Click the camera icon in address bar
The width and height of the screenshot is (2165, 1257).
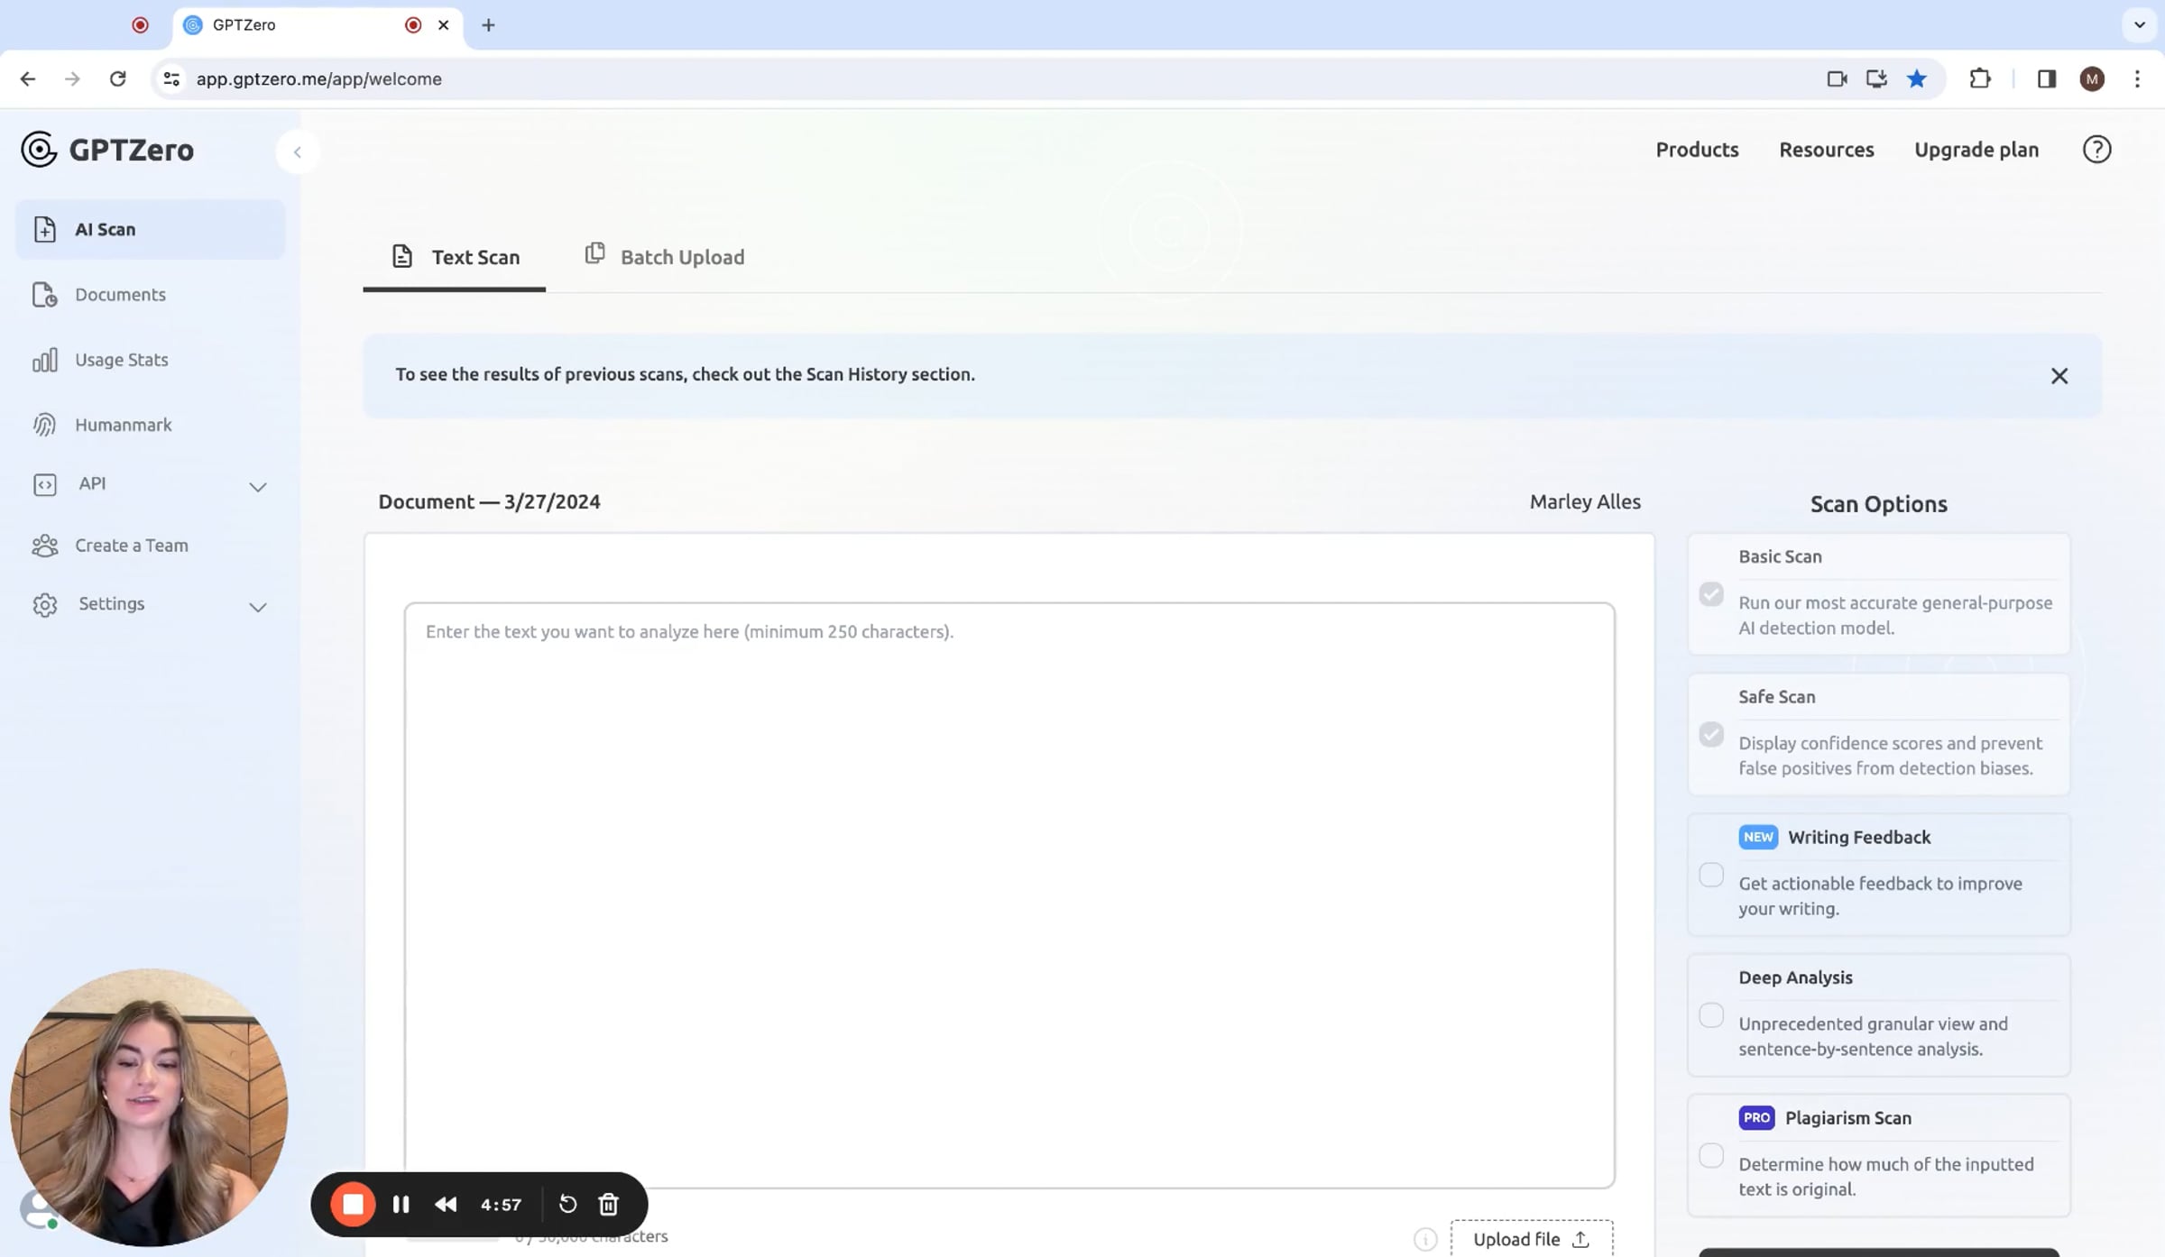[x=1837, y=79]
